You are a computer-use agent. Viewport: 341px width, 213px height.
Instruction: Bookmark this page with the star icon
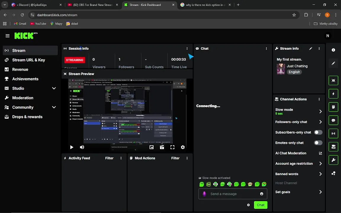pos(294,15)
